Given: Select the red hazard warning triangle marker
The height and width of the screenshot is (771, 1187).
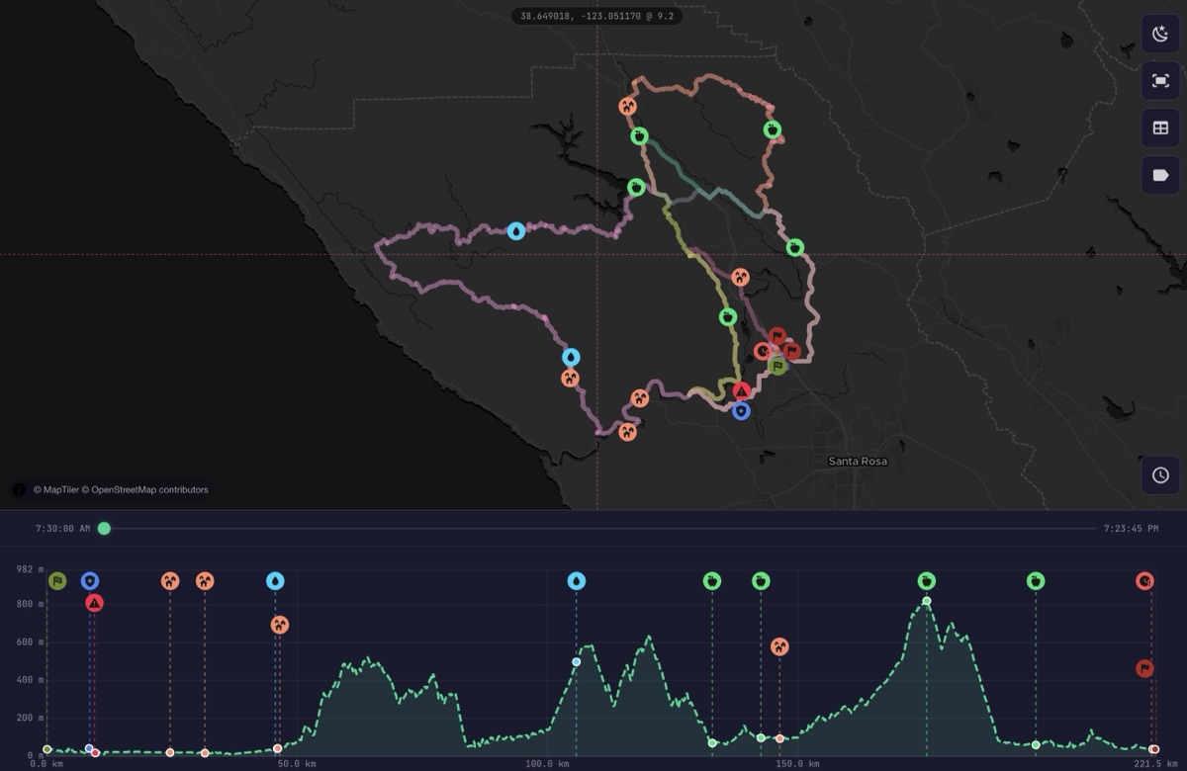Looking at the screenshot, I should tap(741, 391).
